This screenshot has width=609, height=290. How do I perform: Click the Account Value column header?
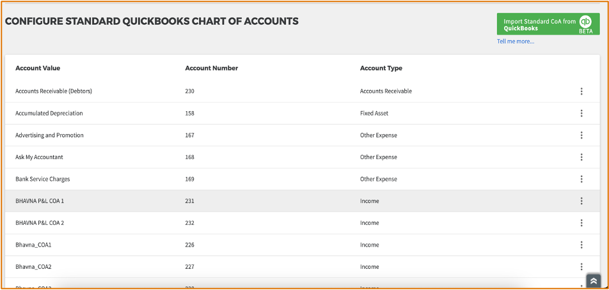[38, 68]
